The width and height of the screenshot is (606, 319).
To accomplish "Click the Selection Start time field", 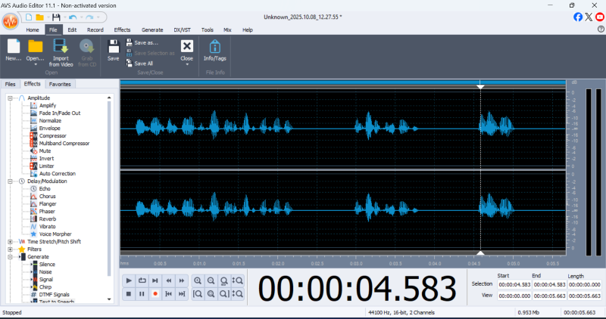I will tap(513, 284).
